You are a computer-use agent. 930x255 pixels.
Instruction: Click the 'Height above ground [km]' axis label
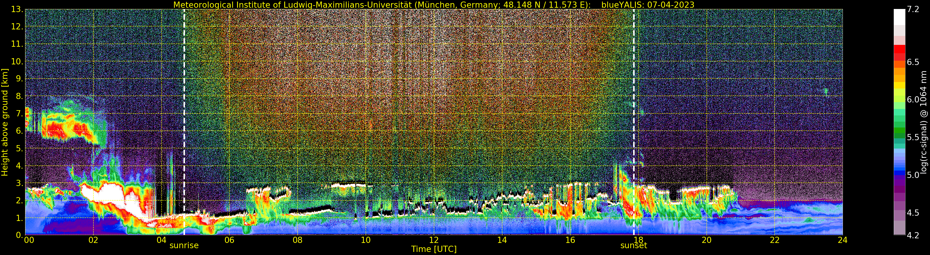tap(5, 122)
